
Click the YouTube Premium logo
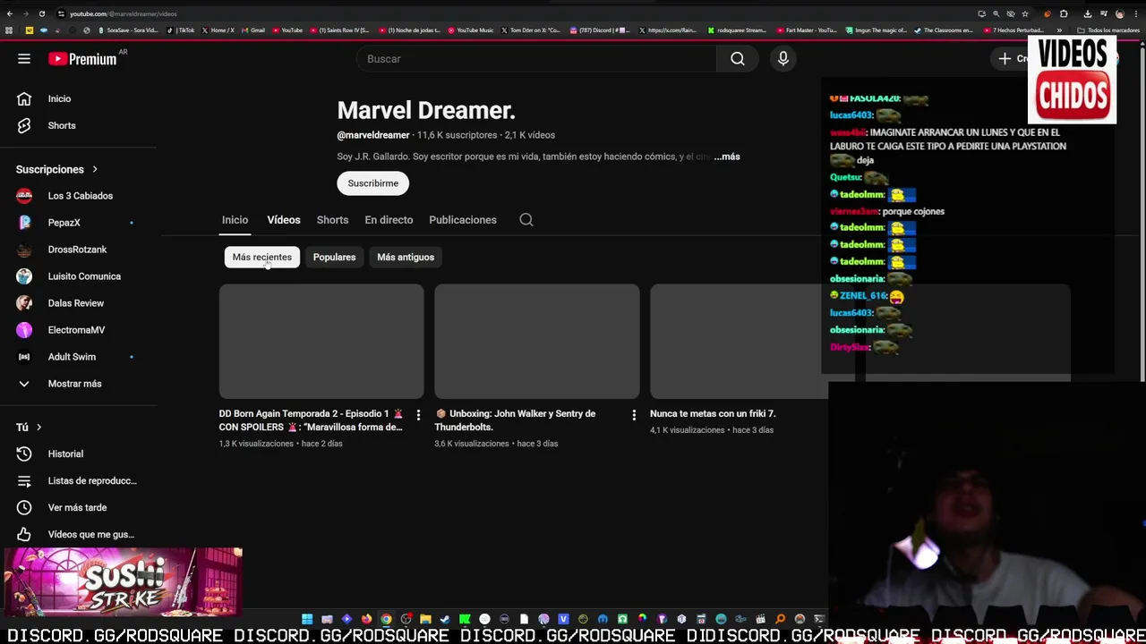click(x=82, y=59)
